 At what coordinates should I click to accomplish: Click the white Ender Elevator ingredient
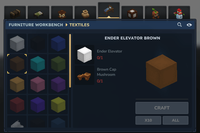pyautogui.click(x=85, y=55)
